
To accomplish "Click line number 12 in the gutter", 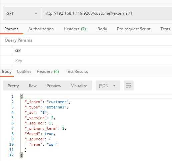I will pyautogui.click(x=11, y=155).
